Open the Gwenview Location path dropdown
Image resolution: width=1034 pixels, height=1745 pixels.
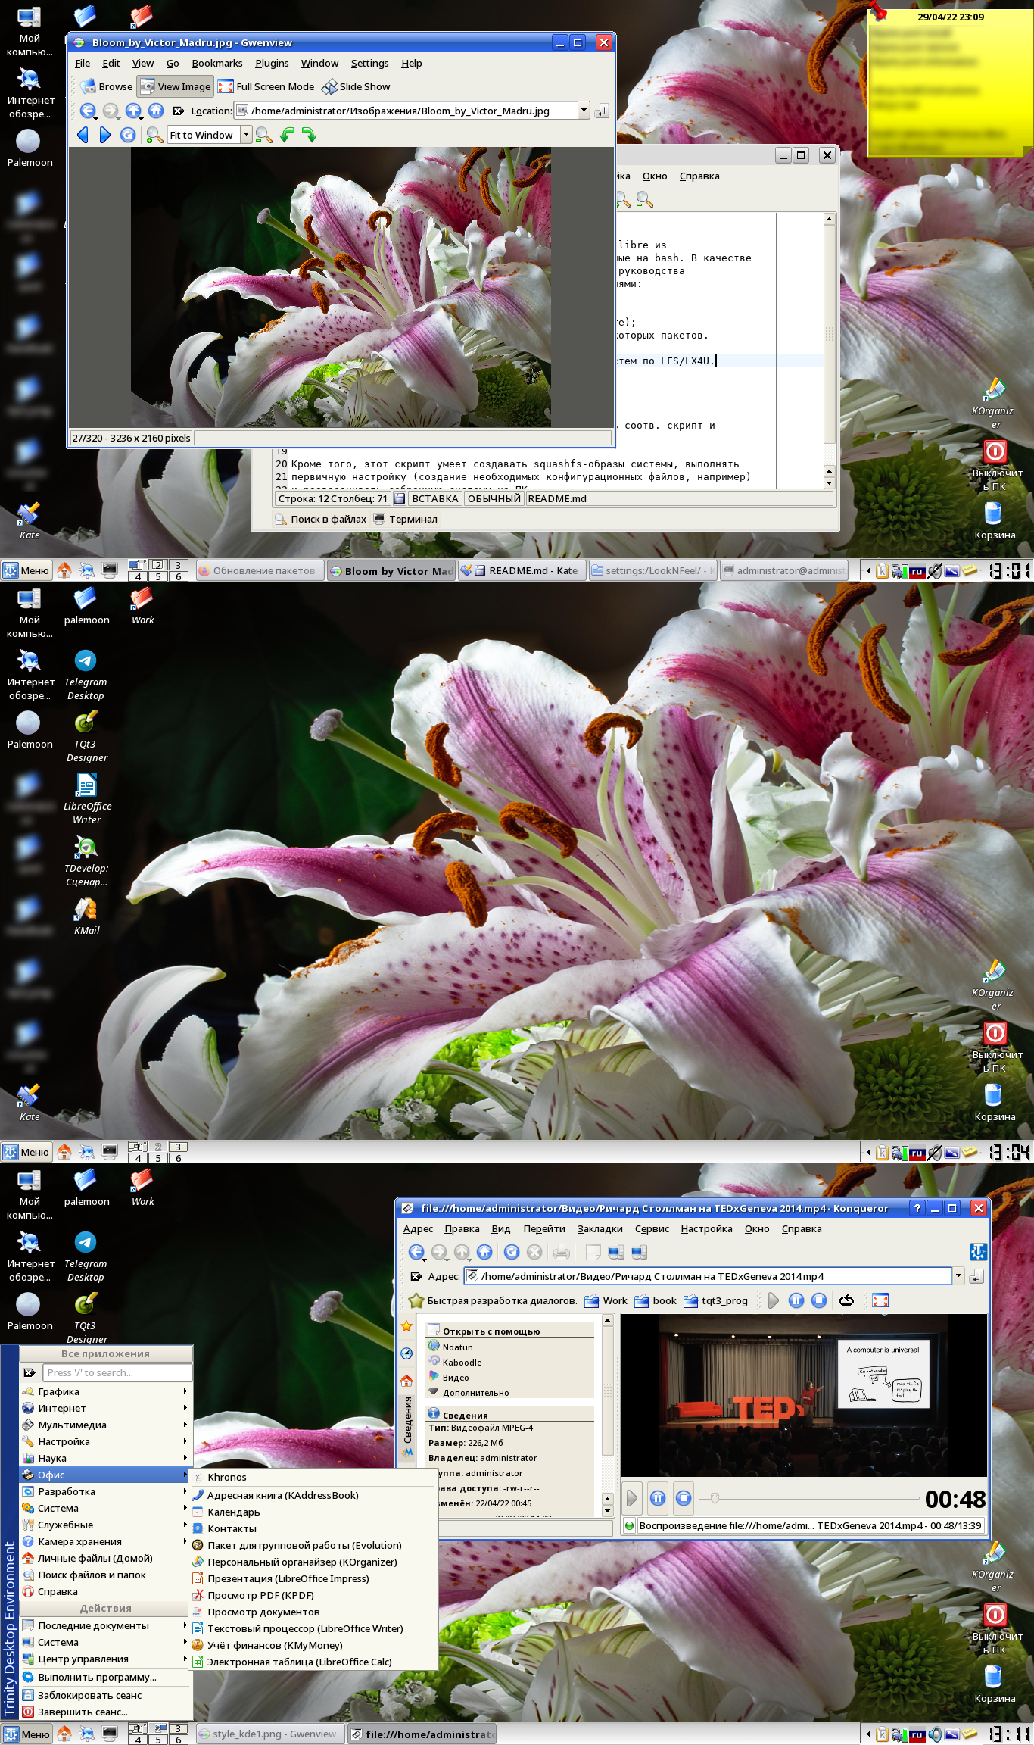[x=584, y=111]
